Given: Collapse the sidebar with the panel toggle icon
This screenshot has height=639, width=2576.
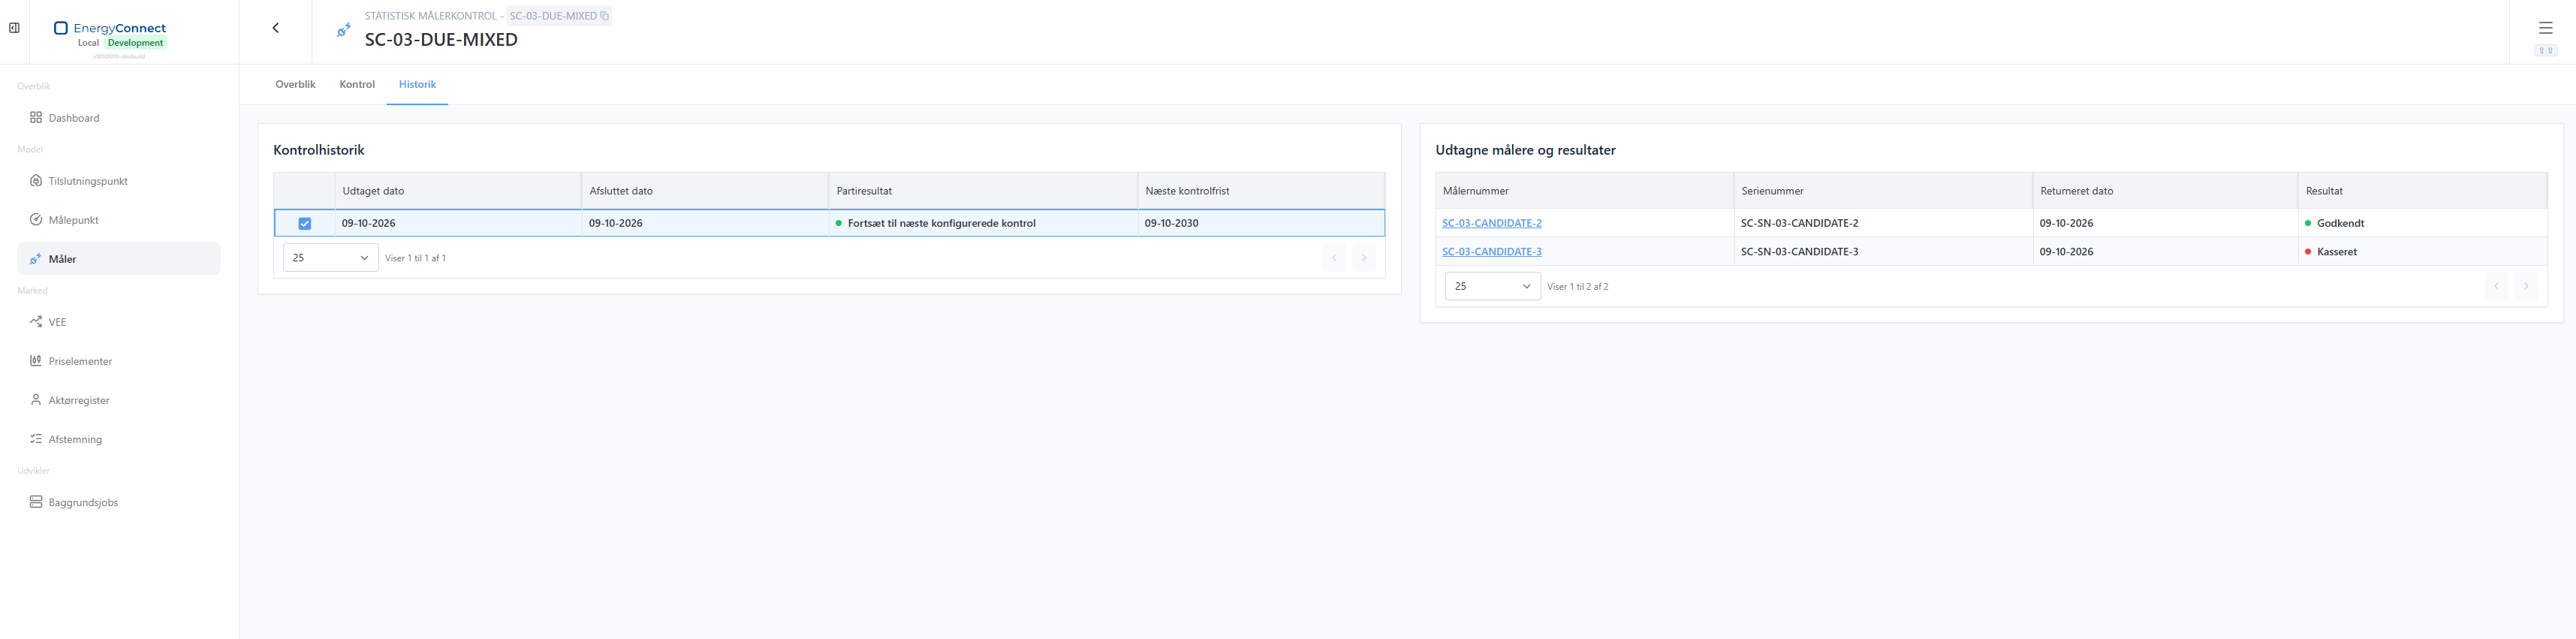Looking at the screenshot, I should 14,28.
